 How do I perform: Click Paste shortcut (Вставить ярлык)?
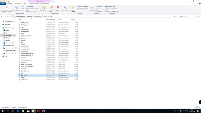tap(31, 11)
